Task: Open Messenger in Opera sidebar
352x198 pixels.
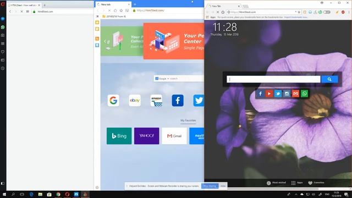Action: tap(3, 19)
